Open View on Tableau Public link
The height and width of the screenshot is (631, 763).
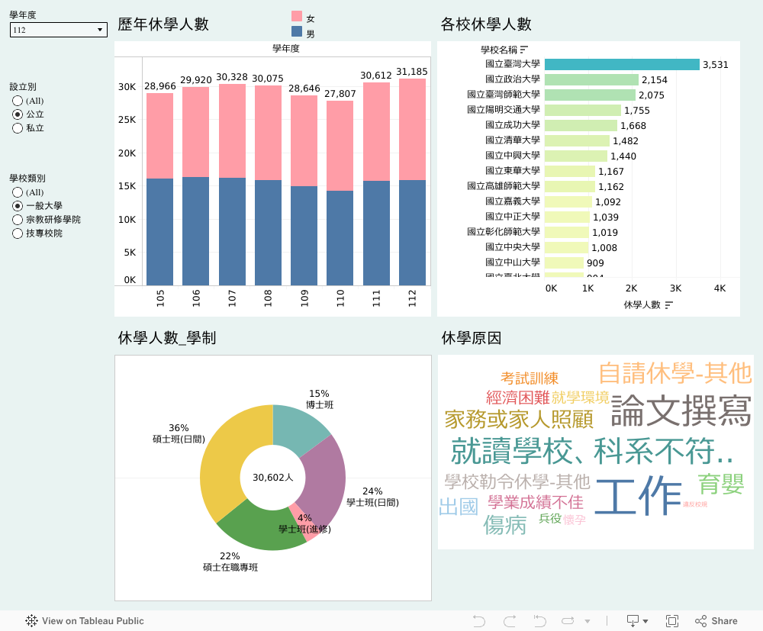85,621
